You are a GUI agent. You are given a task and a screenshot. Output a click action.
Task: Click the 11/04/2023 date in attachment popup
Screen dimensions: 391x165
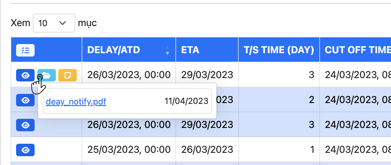coord(186,101)
